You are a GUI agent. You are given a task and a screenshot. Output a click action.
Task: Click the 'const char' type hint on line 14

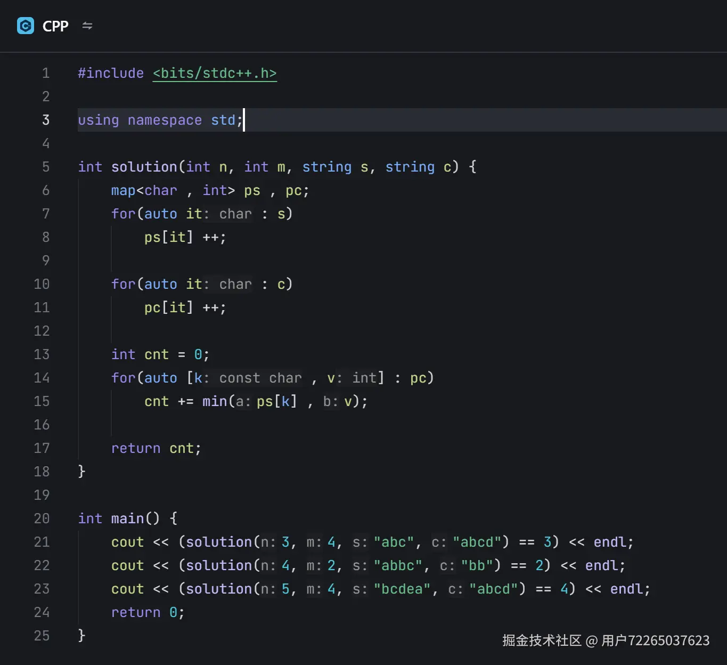[260, 378]
